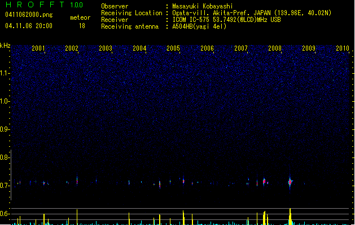Click the meteor count value 18
This screenshot has height=225, width=355.
82,26
